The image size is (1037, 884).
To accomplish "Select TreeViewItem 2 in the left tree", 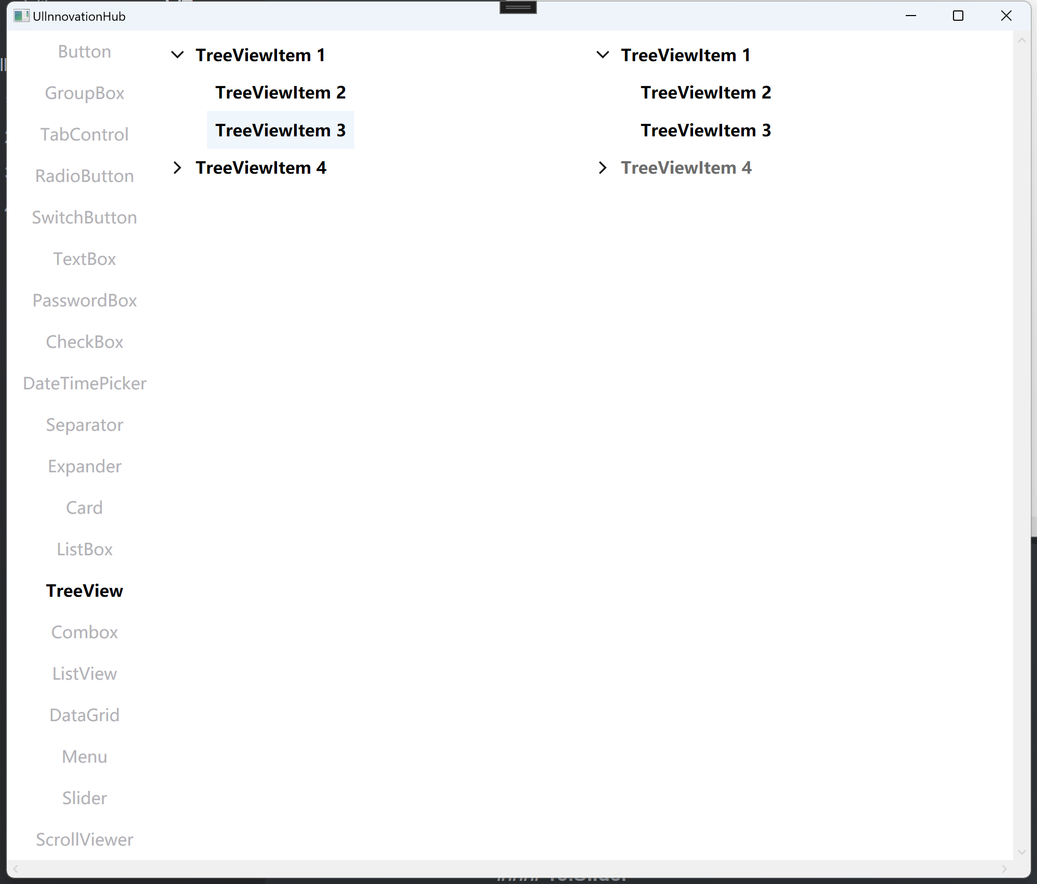I will point(281,92).
